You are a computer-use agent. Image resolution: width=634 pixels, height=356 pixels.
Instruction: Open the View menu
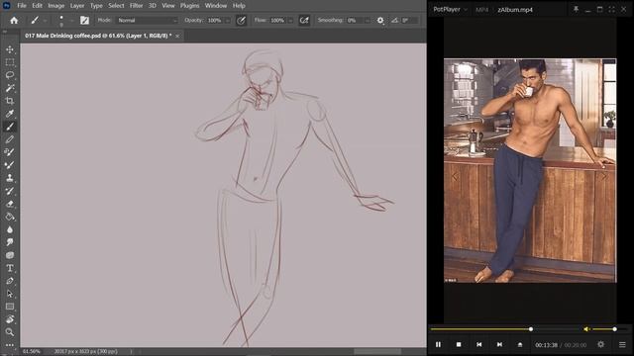[168, 6]
